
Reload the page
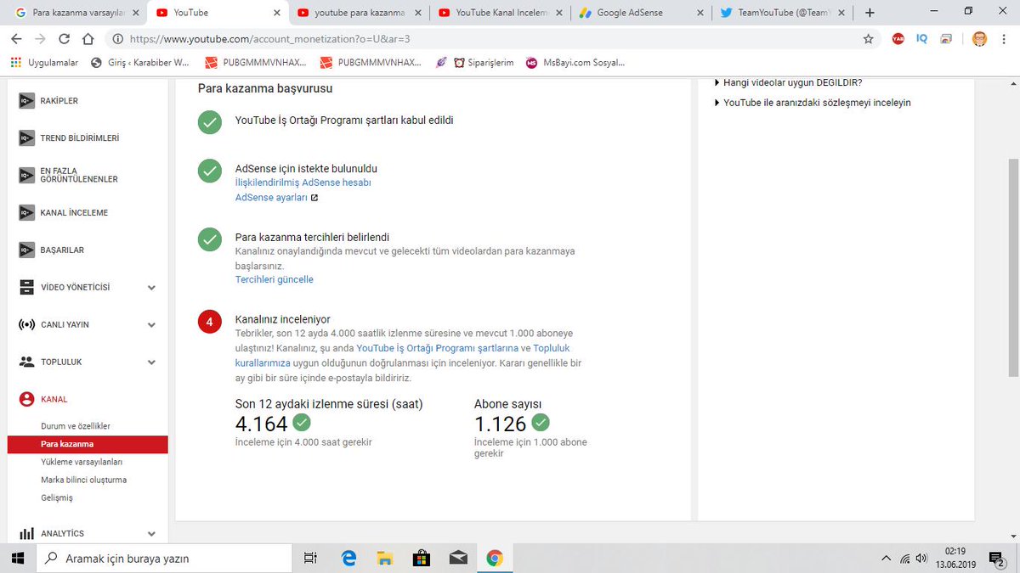point(64,39)
